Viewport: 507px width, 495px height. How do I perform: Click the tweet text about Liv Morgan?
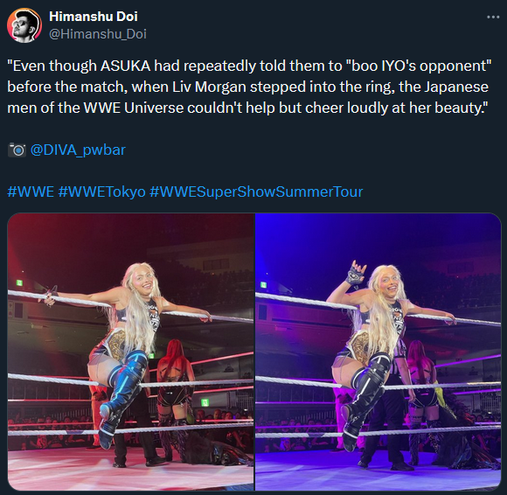249,87
